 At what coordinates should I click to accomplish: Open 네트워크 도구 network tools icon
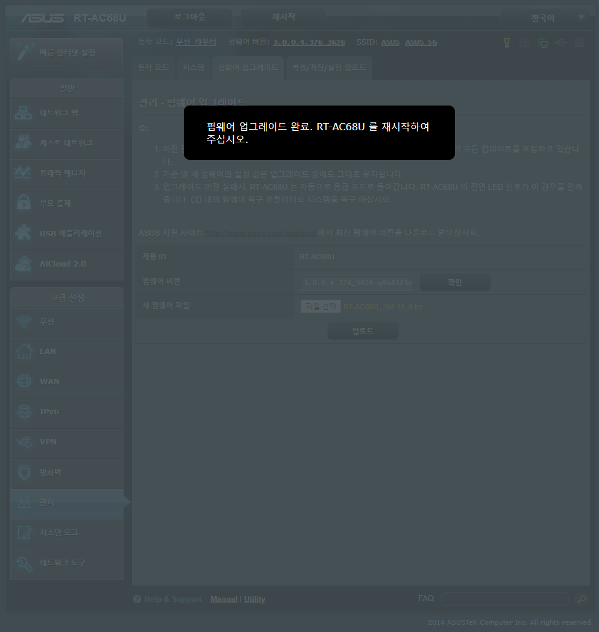[x=25, y=563]
